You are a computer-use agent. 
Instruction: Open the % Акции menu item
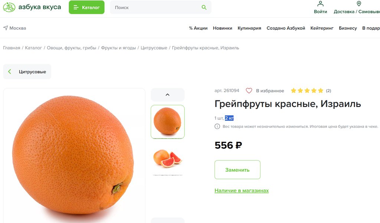[x=198, y=28]
